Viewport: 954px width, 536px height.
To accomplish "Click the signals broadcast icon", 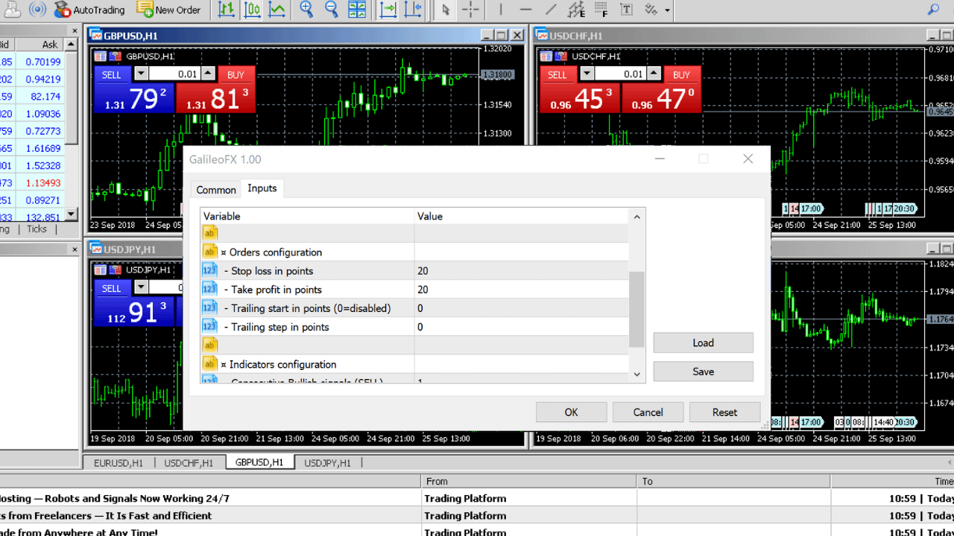I will coord(37,10).
